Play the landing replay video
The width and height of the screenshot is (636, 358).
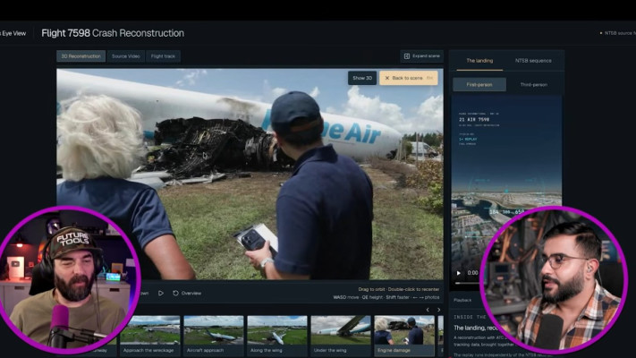(x=459, y=273)
